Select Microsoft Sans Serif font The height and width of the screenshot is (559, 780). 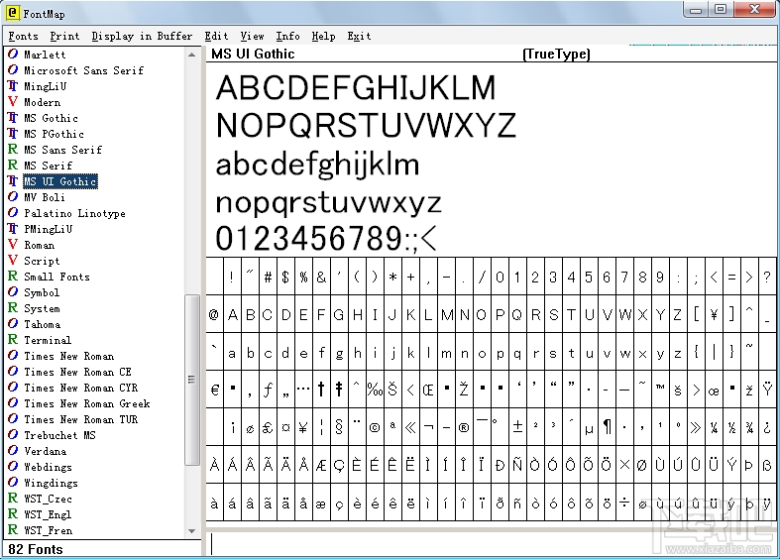click(x=83, y=70)
